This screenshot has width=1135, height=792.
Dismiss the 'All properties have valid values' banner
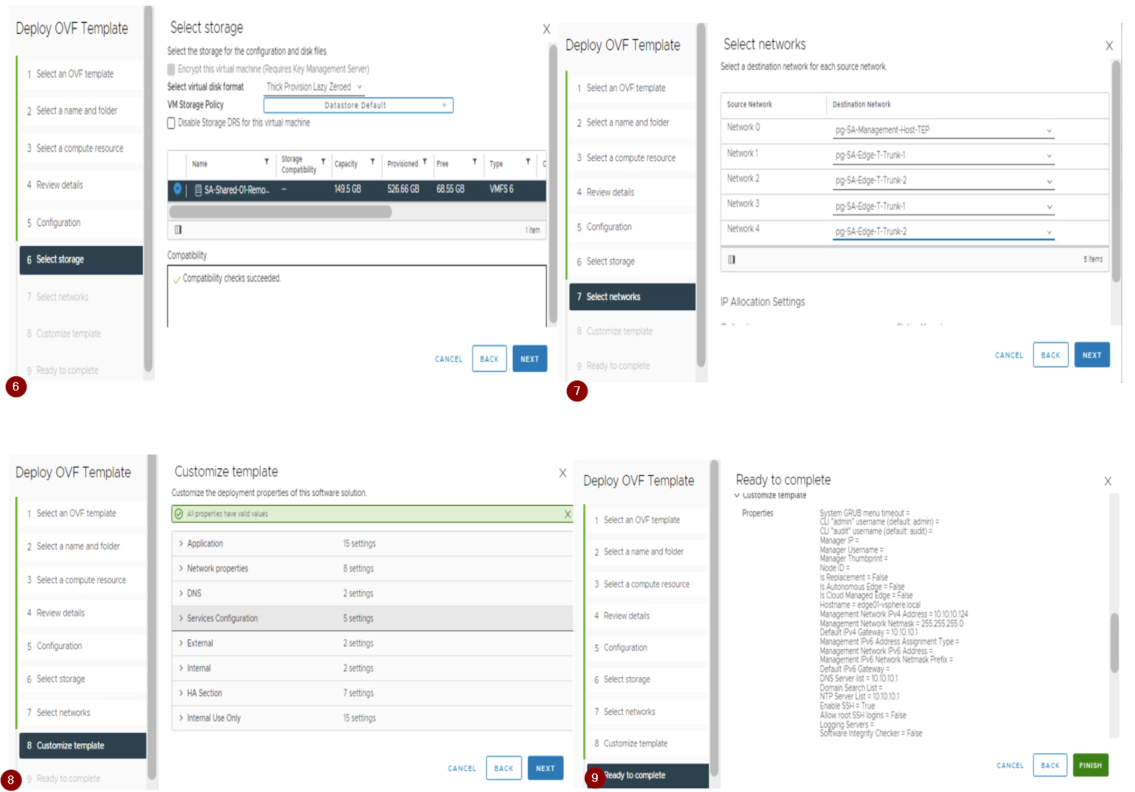pos(567,514)
